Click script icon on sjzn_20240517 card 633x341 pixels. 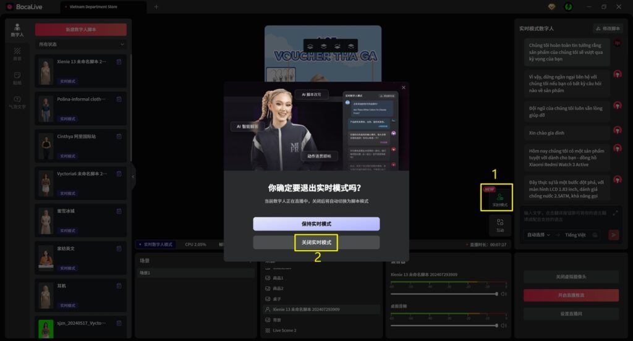coord(119,323)
